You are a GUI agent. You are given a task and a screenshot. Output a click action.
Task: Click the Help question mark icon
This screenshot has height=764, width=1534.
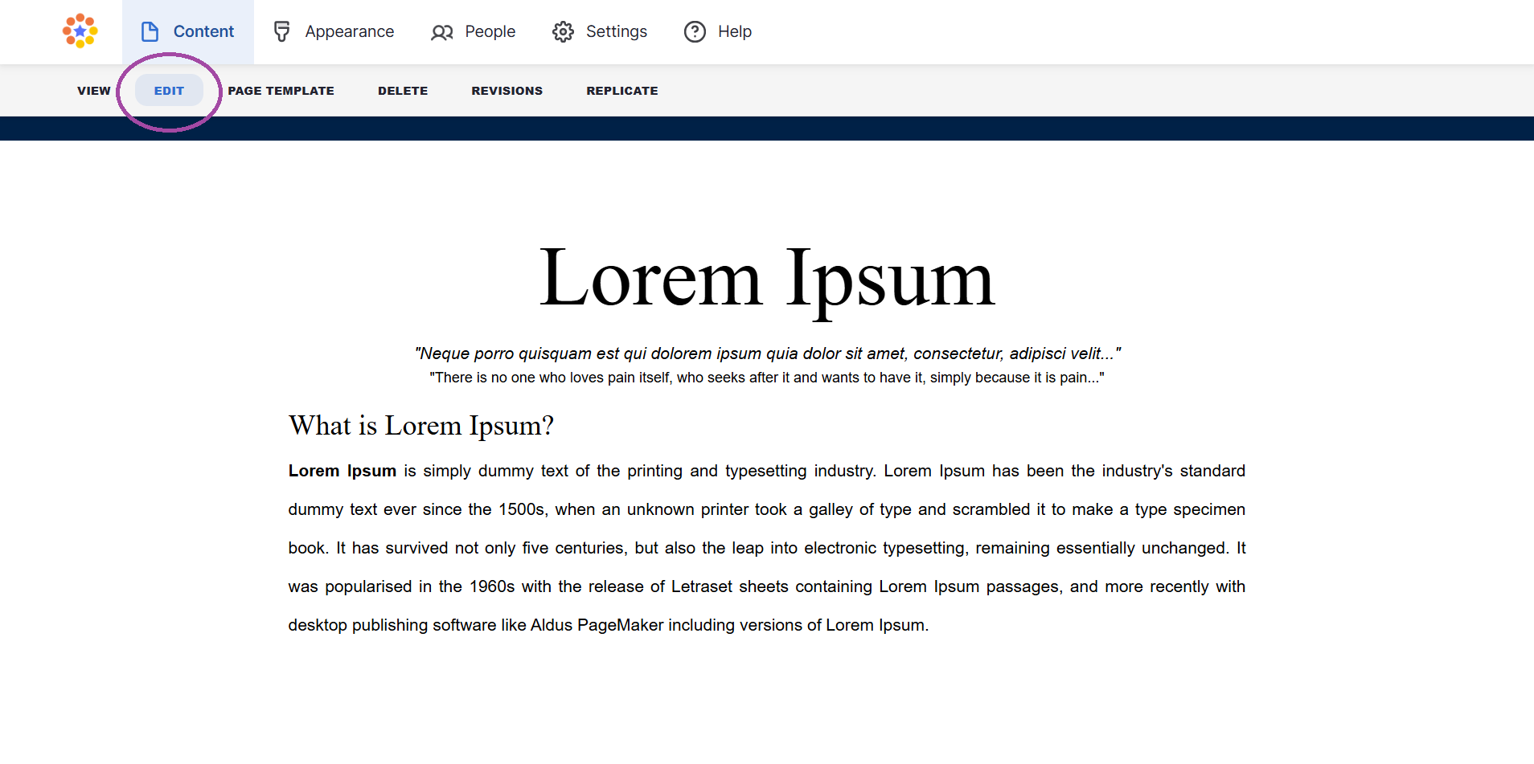pos(695,31)
